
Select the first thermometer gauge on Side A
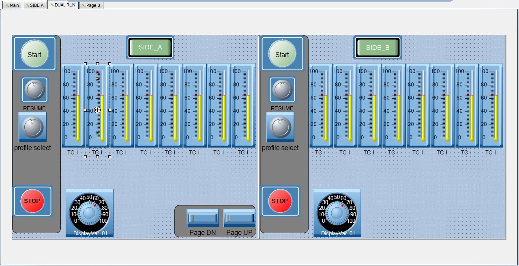pos(73,105)
